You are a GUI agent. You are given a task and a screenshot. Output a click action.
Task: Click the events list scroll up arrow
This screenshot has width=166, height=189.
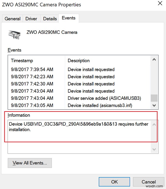pos(154,59)
